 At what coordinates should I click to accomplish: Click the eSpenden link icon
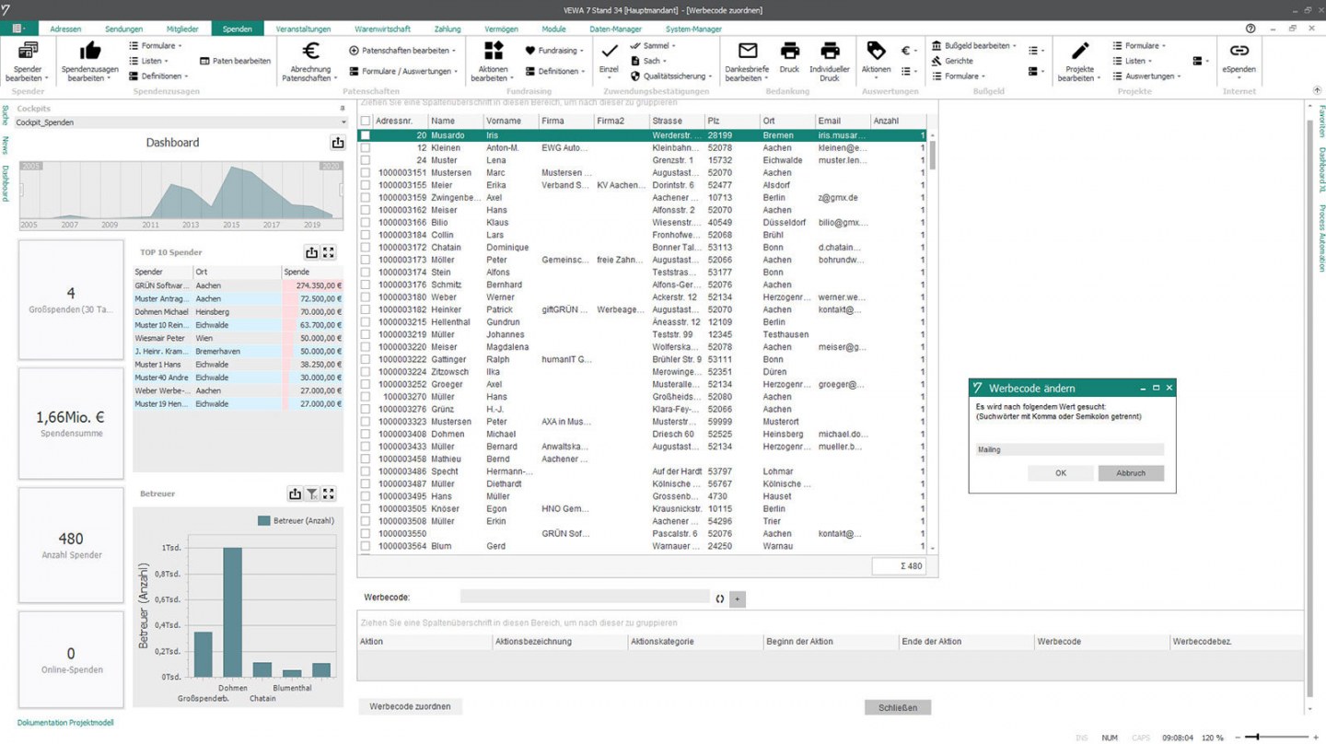pyautogui.click(x=1239, y=52)
